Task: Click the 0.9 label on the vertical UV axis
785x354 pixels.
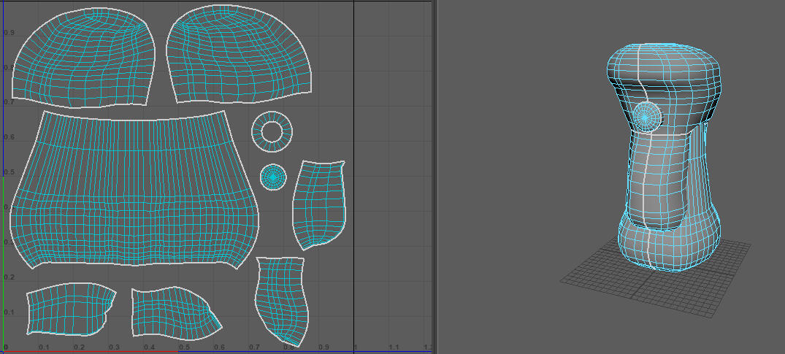Action: [x=9, y=33]
